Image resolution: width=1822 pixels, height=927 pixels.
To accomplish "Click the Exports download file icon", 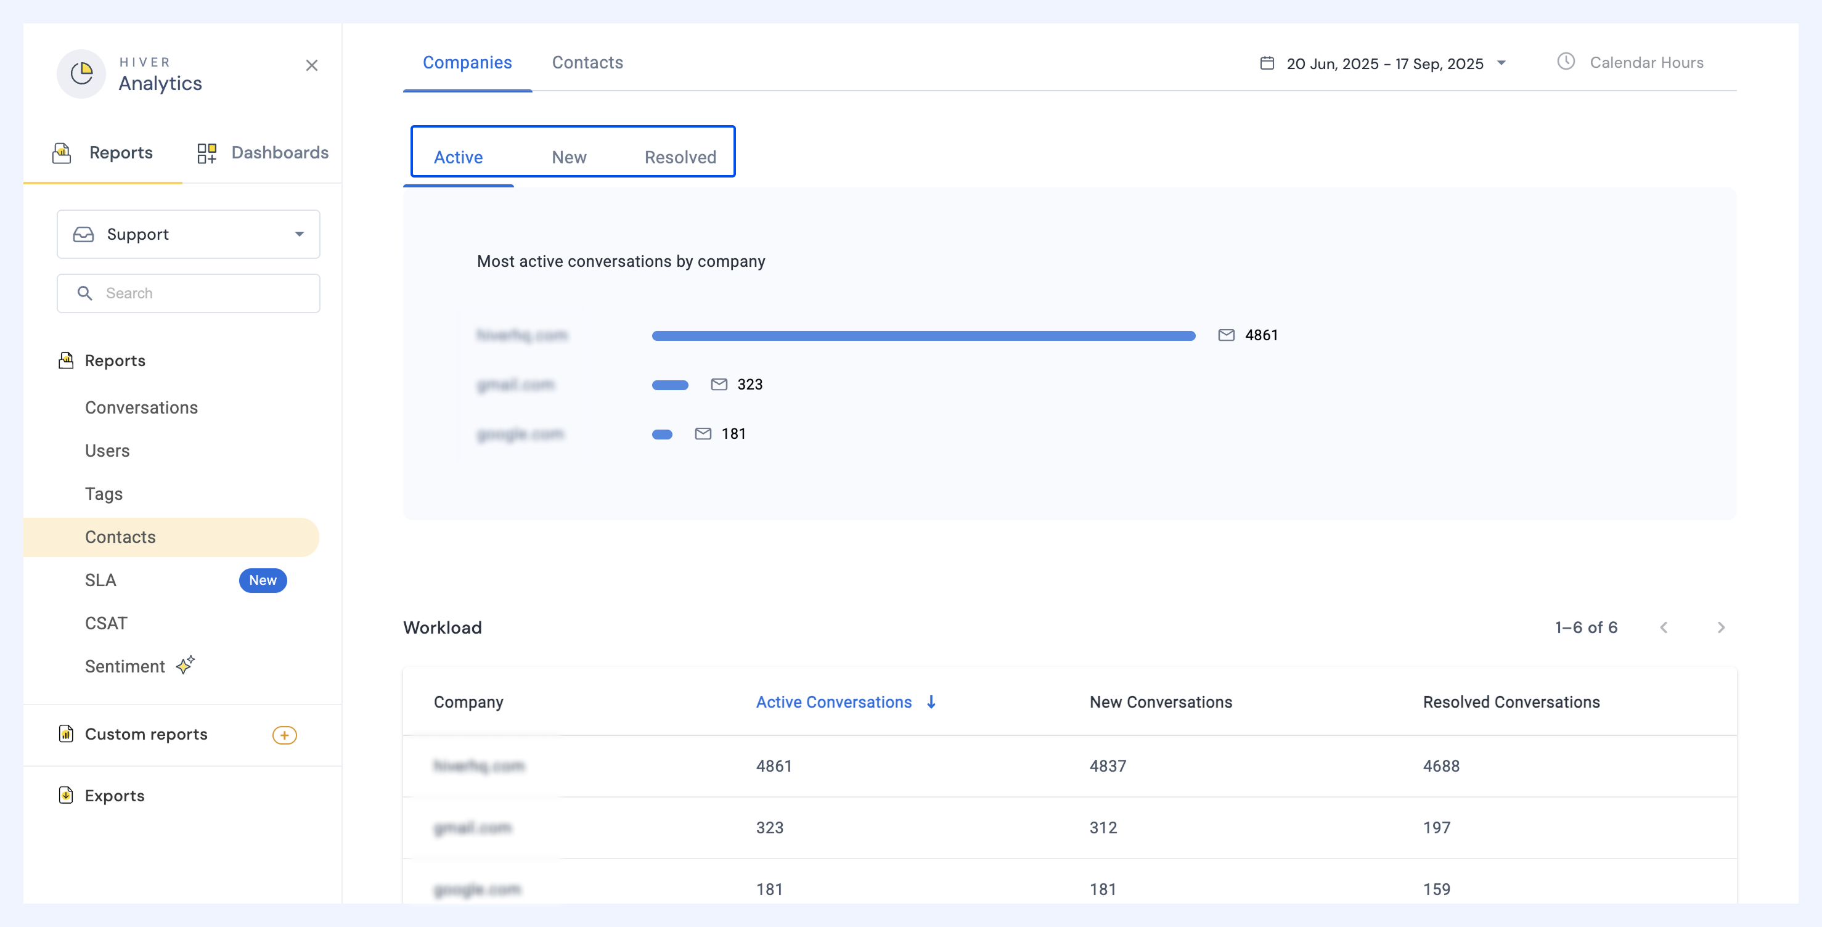I will (66, 796).
